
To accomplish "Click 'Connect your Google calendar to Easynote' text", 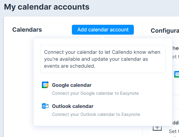I will click(x=95, y=93).
